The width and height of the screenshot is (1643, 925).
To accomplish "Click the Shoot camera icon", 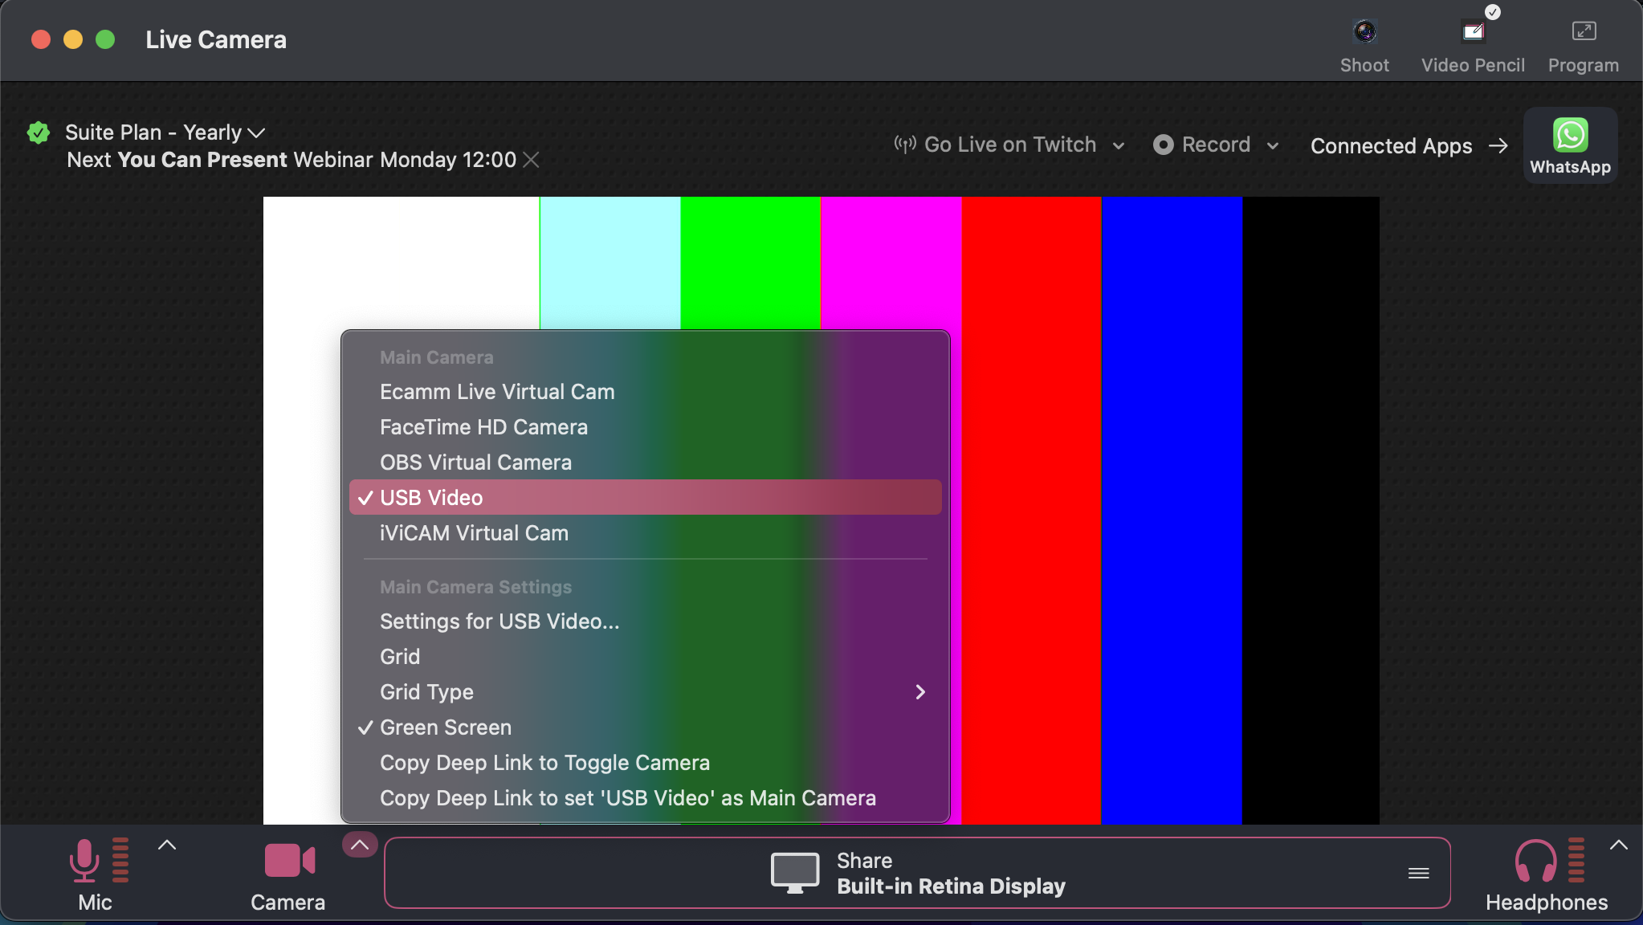I will tap(1364, 33).
